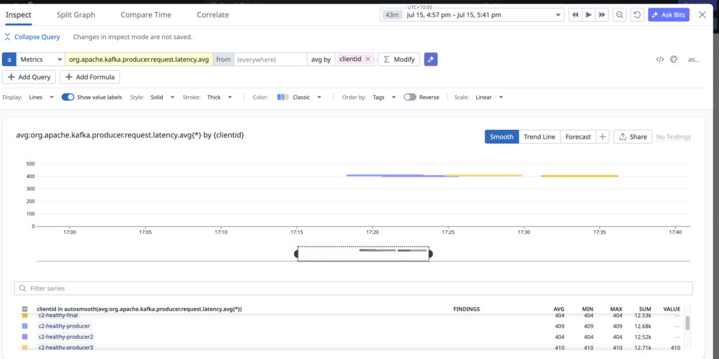Switch to the Correlate tab
Image resolution: width=719 pixels, height=359 pixels.
213,15
